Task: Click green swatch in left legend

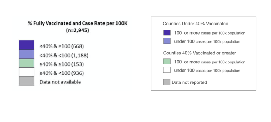Action: (x=26, y=63)
